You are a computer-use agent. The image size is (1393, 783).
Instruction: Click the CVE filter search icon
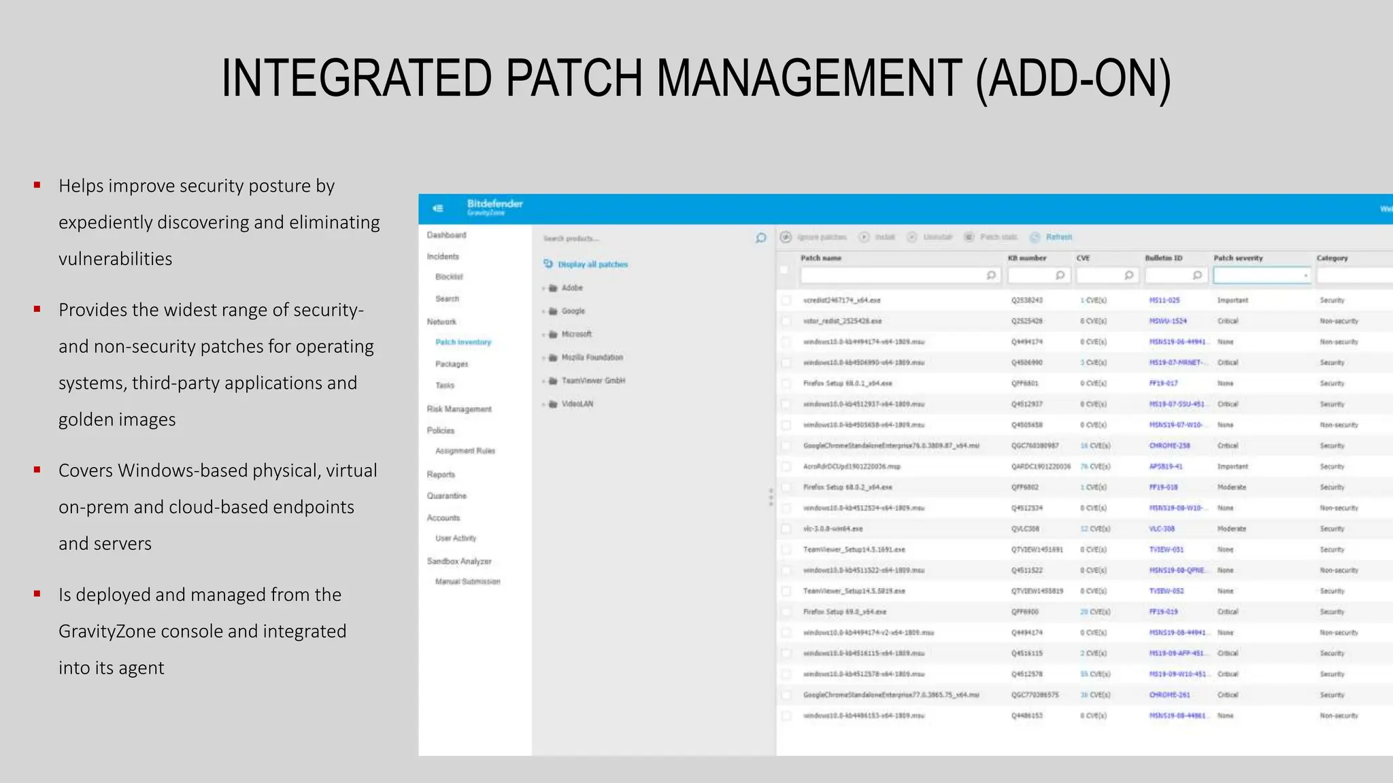tap(1128, 275)
